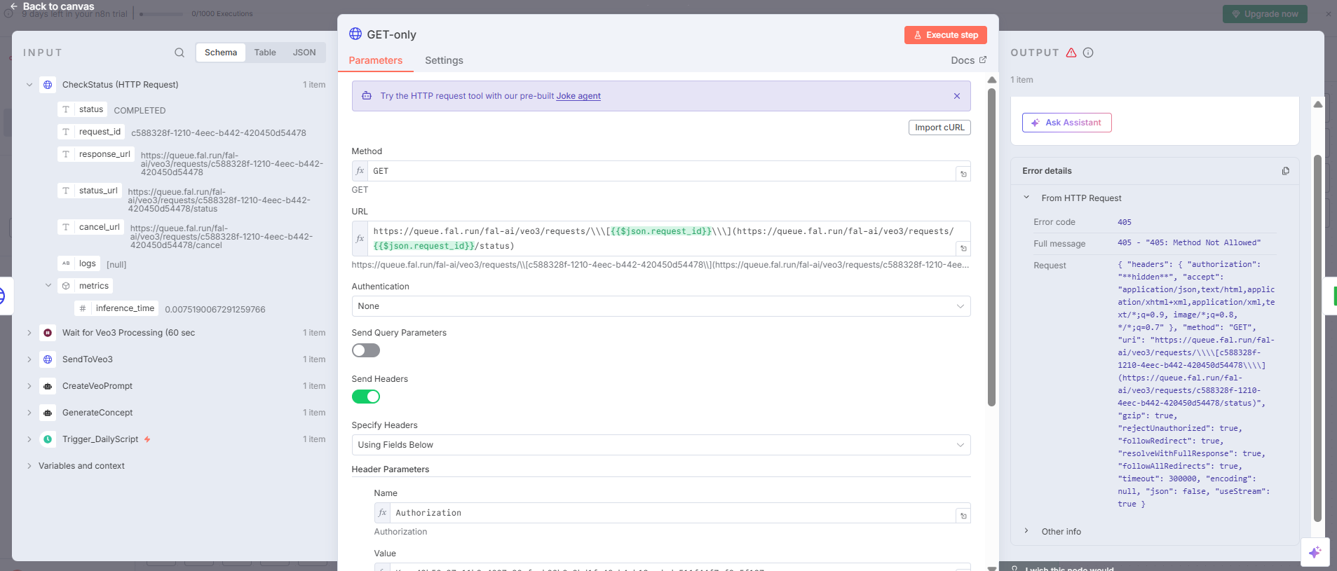Click into the header Name field
Screen dimensions: 1337x571
[x=672, y=513]
